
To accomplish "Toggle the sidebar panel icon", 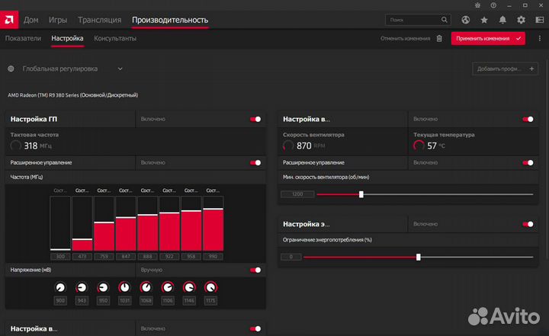I will coord(541,20).
